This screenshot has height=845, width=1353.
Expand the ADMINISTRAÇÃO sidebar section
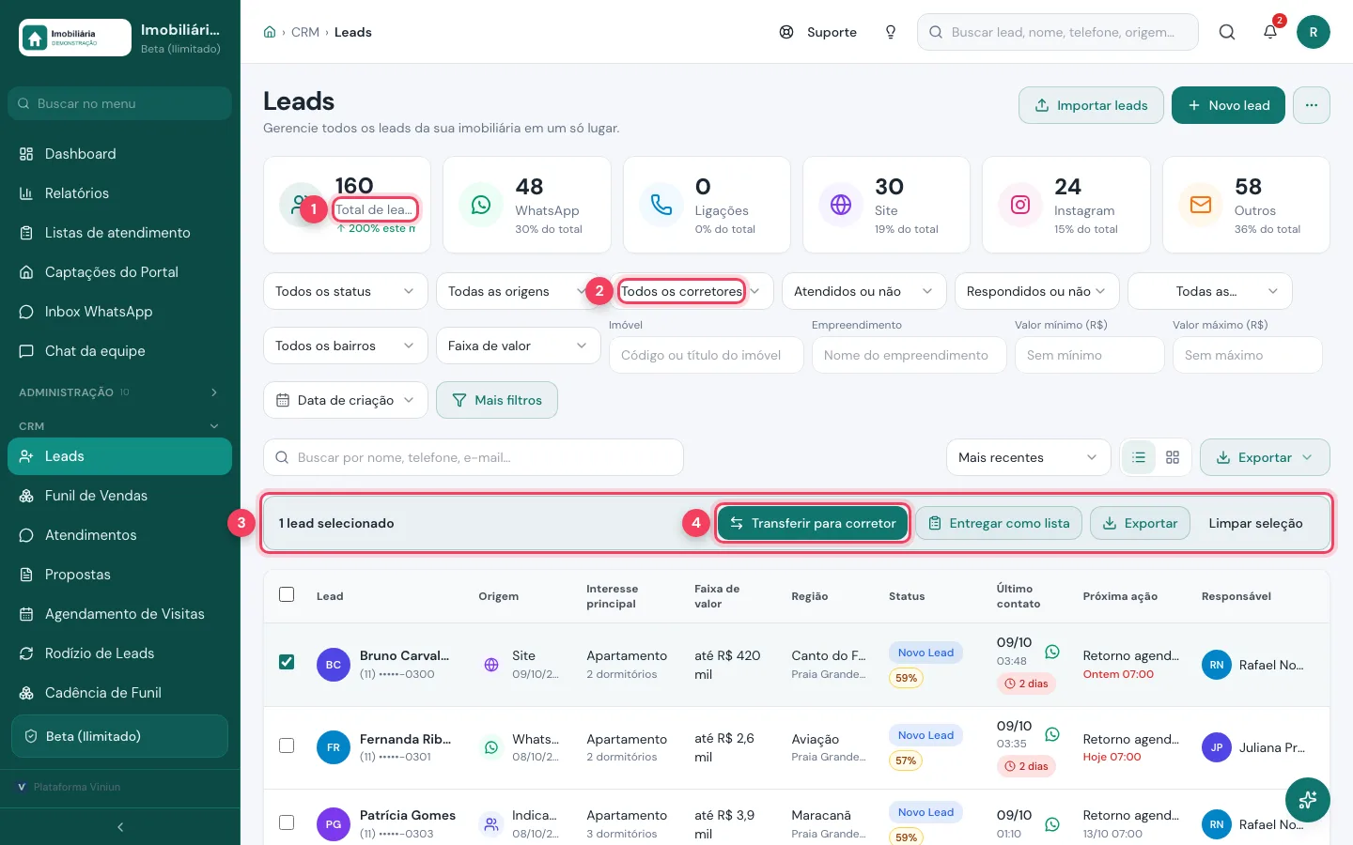tap(119, 392)
